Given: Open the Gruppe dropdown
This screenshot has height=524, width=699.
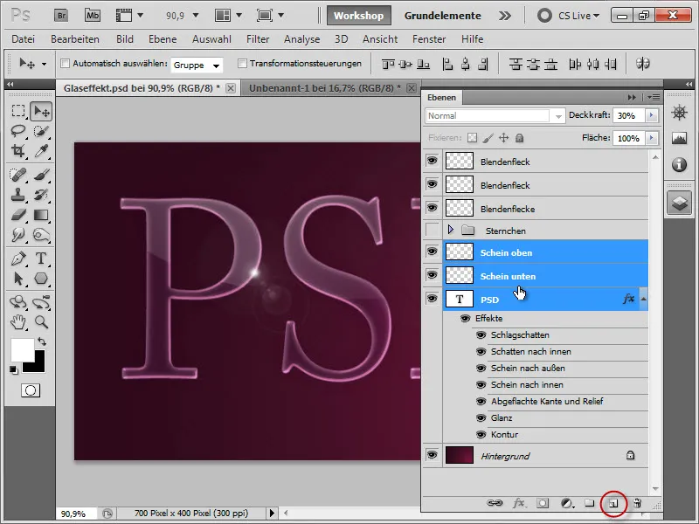Looking at the screenshot, I should (x=197, y=65).
